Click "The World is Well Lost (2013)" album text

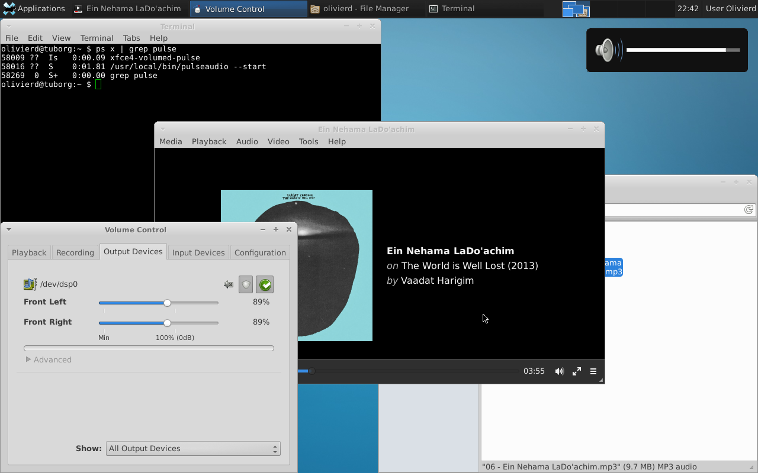[470, 266]
